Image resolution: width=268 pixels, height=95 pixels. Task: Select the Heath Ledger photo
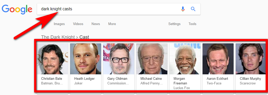point(86,59)
